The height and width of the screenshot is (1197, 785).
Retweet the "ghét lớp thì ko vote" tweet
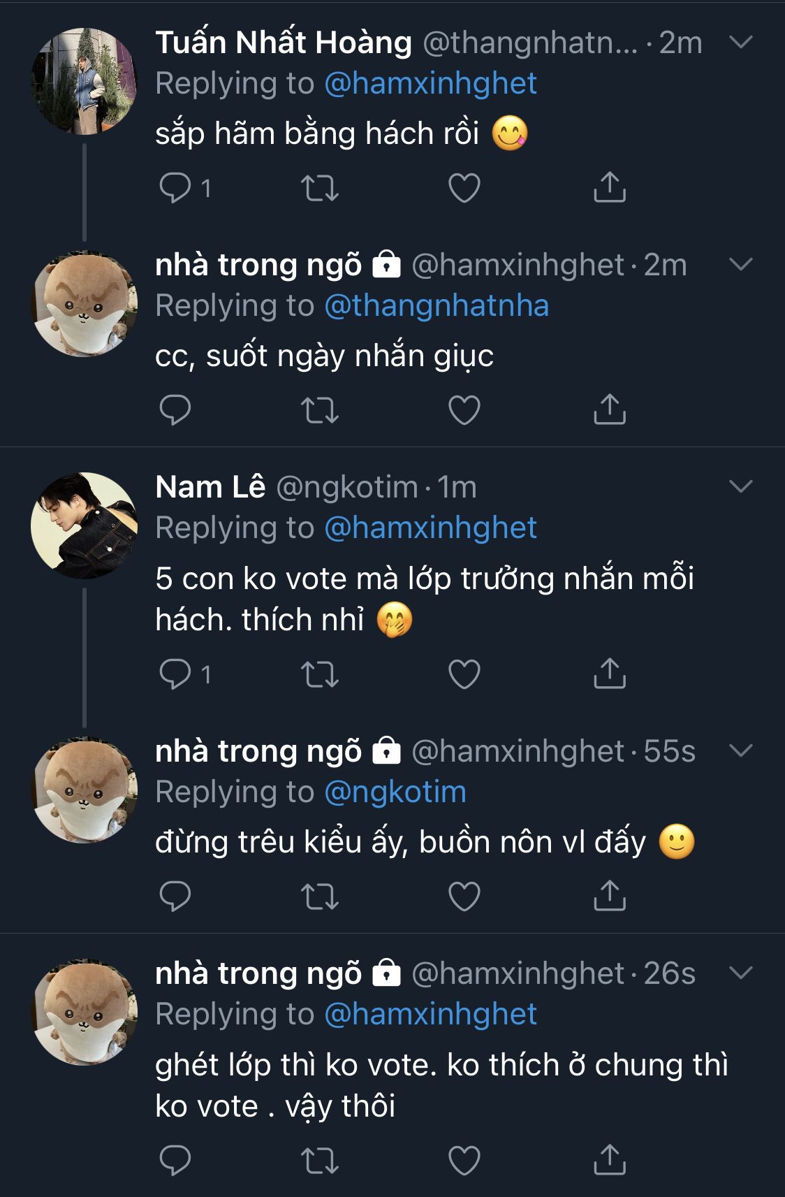(x=319, y=1160)
